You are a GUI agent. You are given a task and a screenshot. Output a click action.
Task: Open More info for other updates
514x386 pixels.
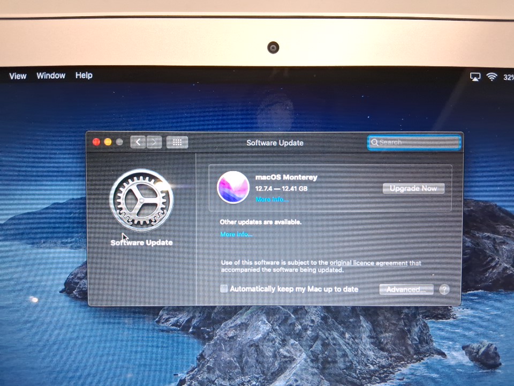pyautogui.click(x=236, y=234)
